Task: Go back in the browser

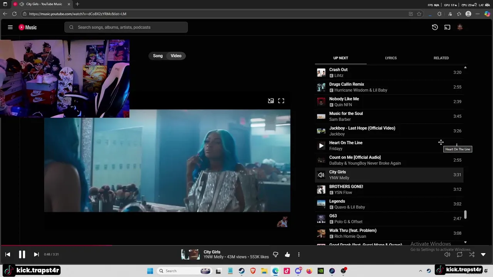Action: coord(5,14)
